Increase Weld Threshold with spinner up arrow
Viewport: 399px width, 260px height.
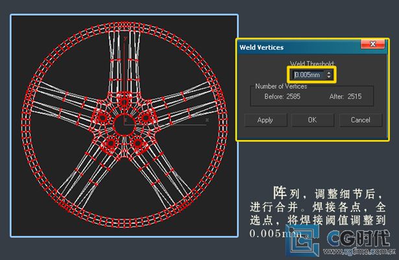pyautogui.click(x=329, y=73)
